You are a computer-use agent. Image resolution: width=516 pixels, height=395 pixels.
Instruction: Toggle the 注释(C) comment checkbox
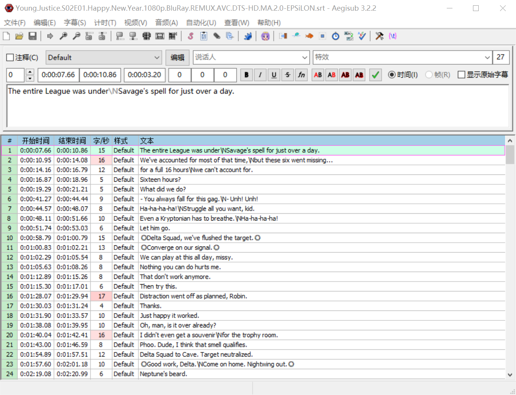(x=10, y=58)
